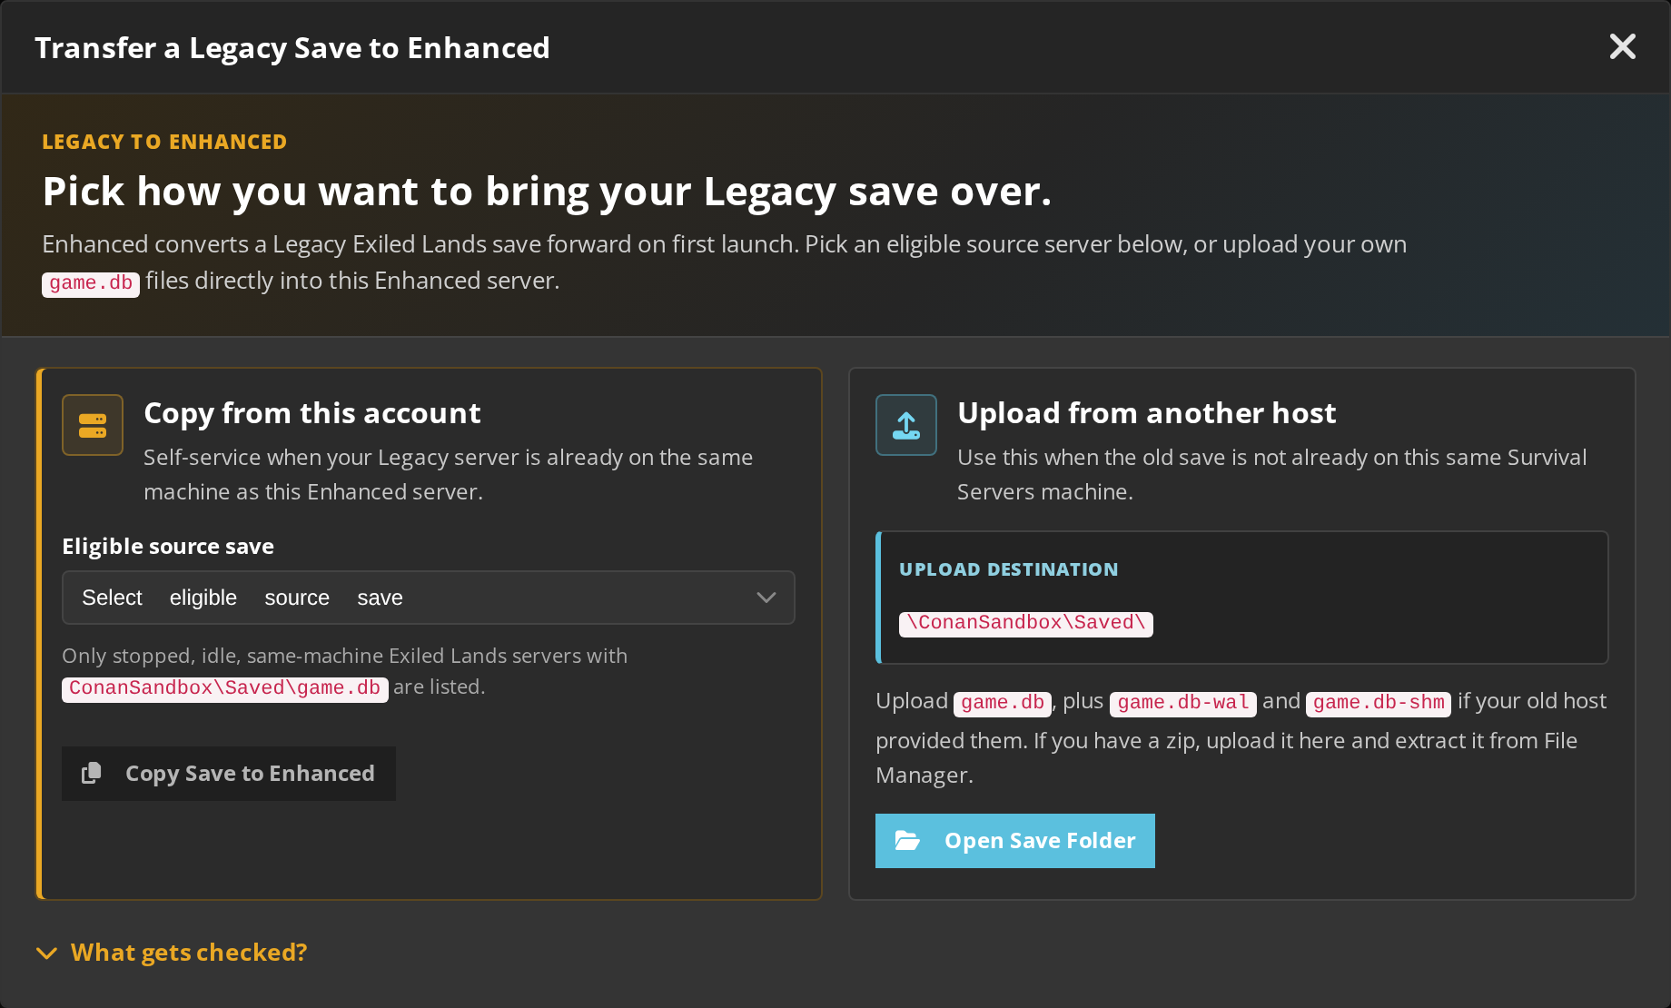Click the Copy from this account heading

pos(312,413)
